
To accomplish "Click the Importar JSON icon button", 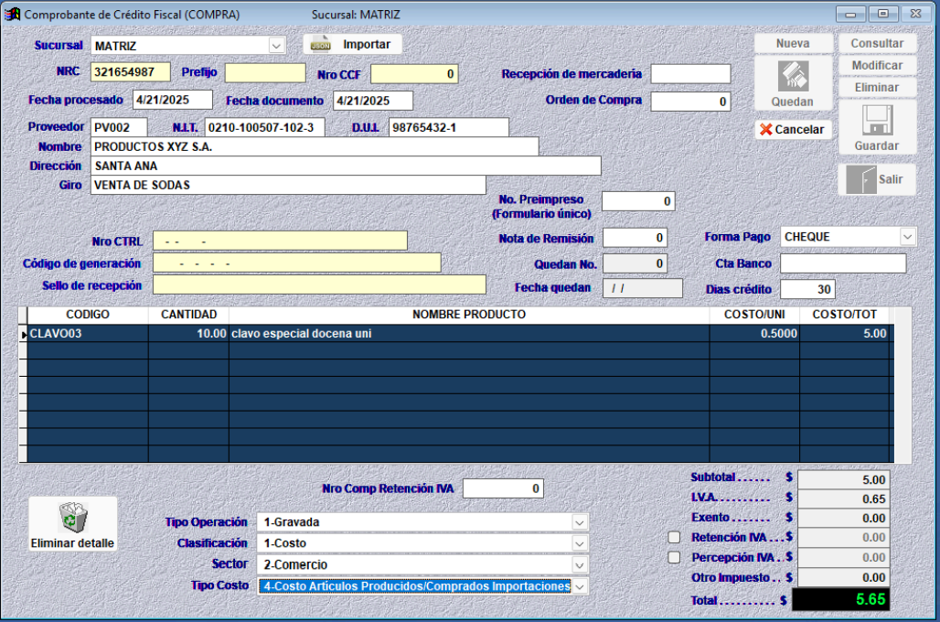I will [x=321, y=45].
